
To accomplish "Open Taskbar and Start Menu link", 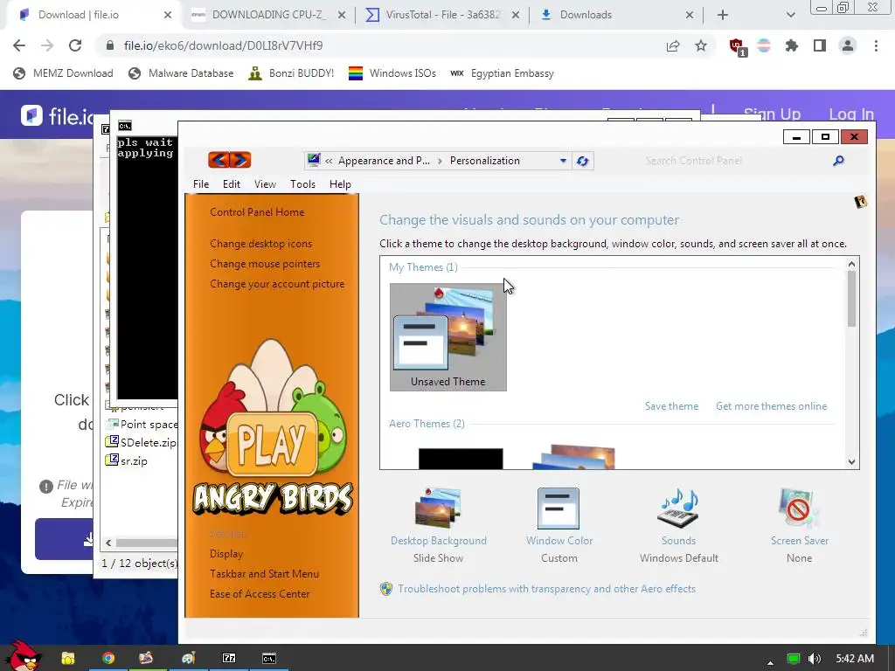I will coord(264,574).
